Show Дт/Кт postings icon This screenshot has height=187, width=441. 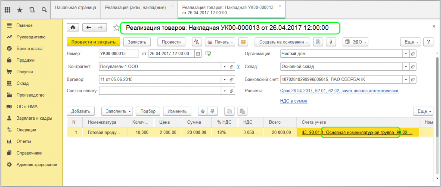click(x=197, y=42)
